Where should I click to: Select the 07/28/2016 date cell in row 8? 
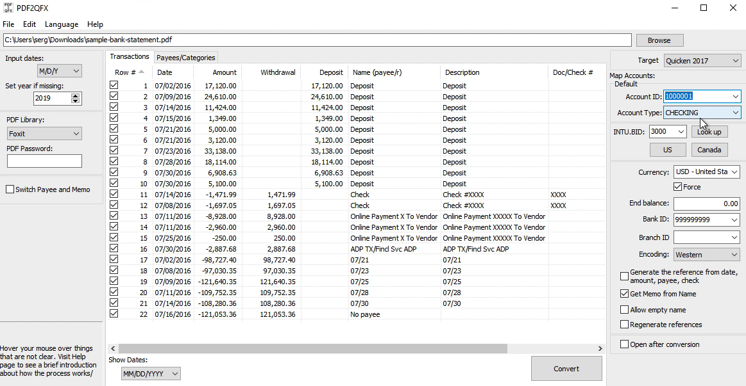pos(173,162)
